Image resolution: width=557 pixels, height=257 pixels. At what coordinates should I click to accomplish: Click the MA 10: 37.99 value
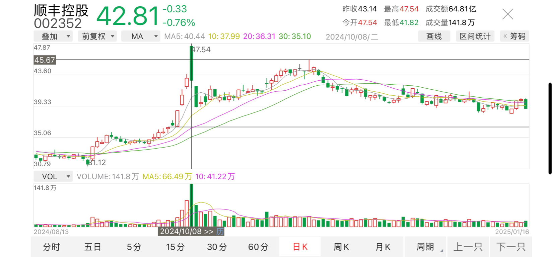click(x=224, y=36)
